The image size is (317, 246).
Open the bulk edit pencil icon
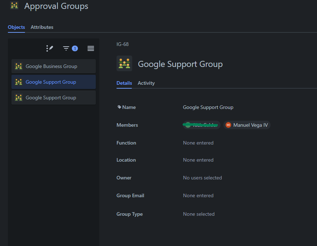click(50, 48)
